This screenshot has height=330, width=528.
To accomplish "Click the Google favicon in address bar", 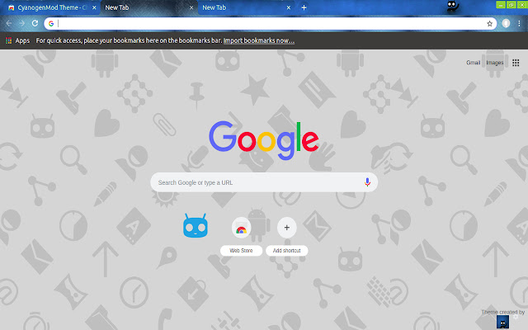I will click(51, 24).
